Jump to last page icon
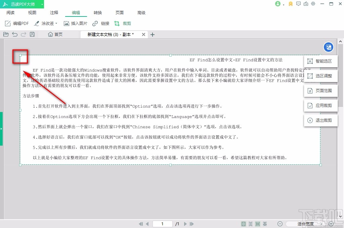344x228 pixels. point(192,224)
